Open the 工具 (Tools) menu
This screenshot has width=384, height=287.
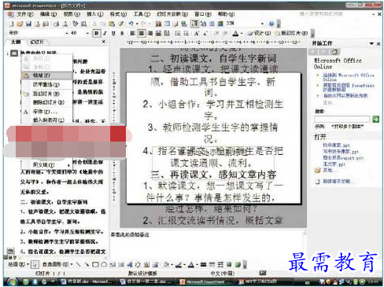coord(142,14)
